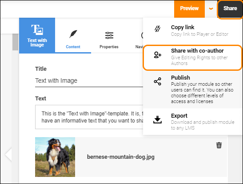Click 'Download and publish module to any LMS' text
This screenshot has width=243, height=184.
(x=203, y=125)
